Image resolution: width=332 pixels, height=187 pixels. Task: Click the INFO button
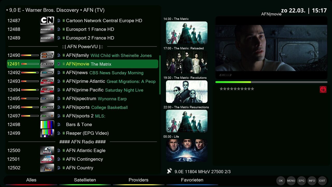click(x=312, y=181)
